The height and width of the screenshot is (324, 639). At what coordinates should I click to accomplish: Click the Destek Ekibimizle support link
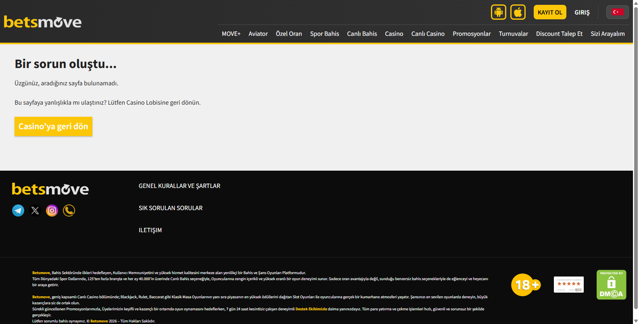(311, 309)
